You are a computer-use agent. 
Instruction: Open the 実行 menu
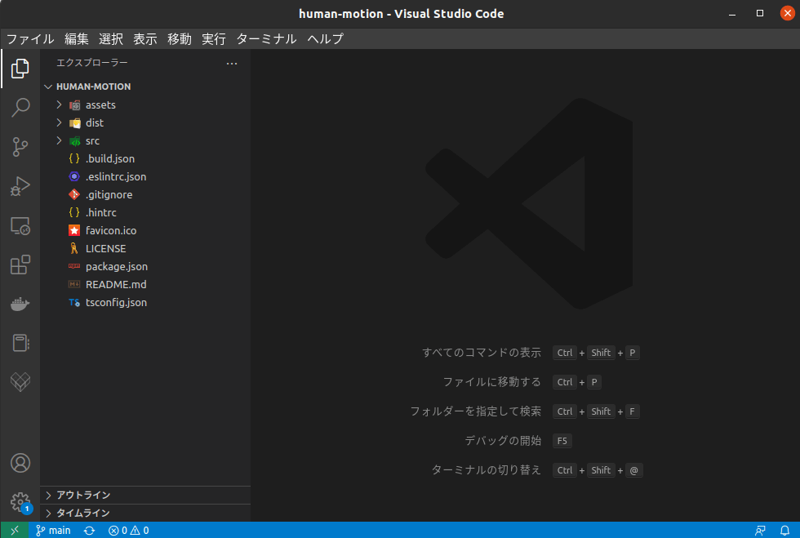[x=213, y=39]
